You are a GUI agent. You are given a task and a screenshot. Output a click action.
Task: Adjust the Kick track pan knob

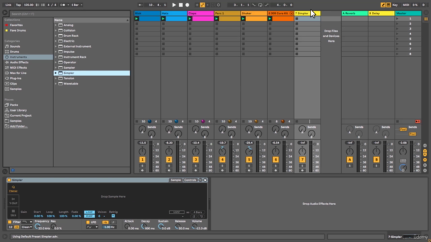click(142, 151)
